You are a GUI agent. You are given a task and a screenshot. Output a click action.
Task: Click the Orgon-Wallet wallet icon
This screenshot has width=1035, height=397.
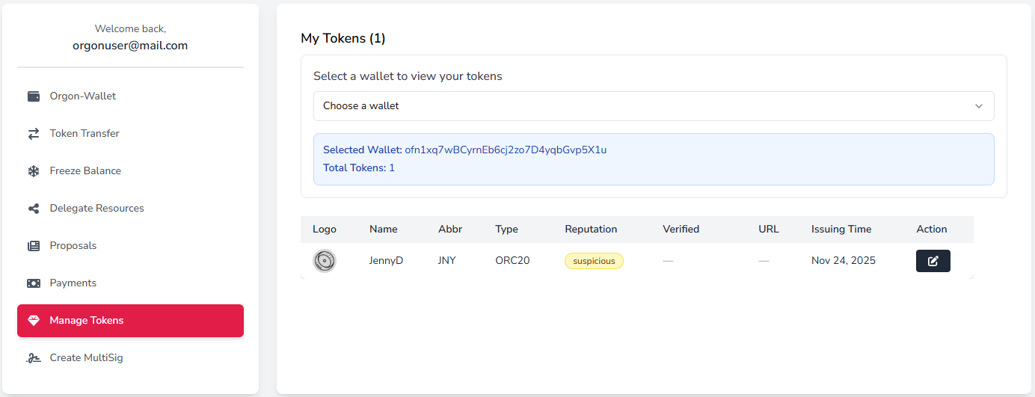(34, 96)
